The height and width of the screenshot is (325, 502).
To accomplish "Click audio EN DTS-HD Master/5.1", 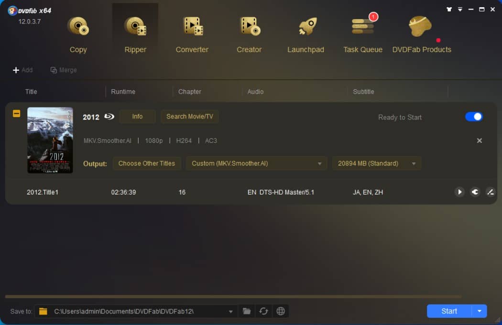I will click(281, 192).
